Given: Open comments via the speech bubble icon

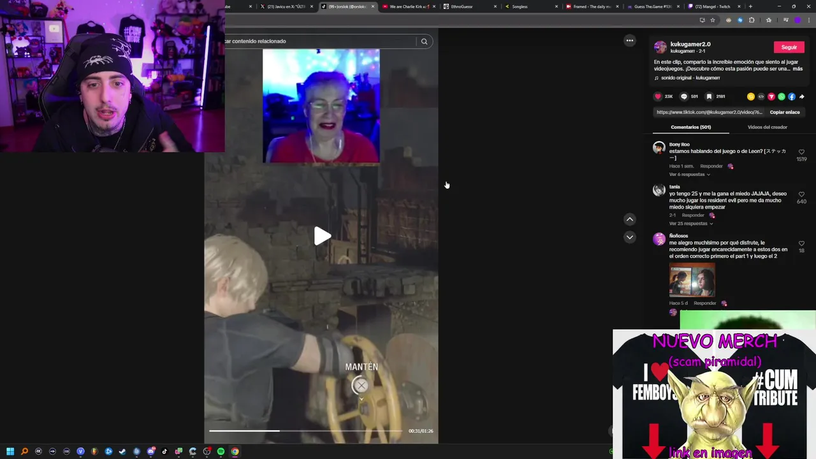Looking at the screenshot, I should click(x=684, y=96).
